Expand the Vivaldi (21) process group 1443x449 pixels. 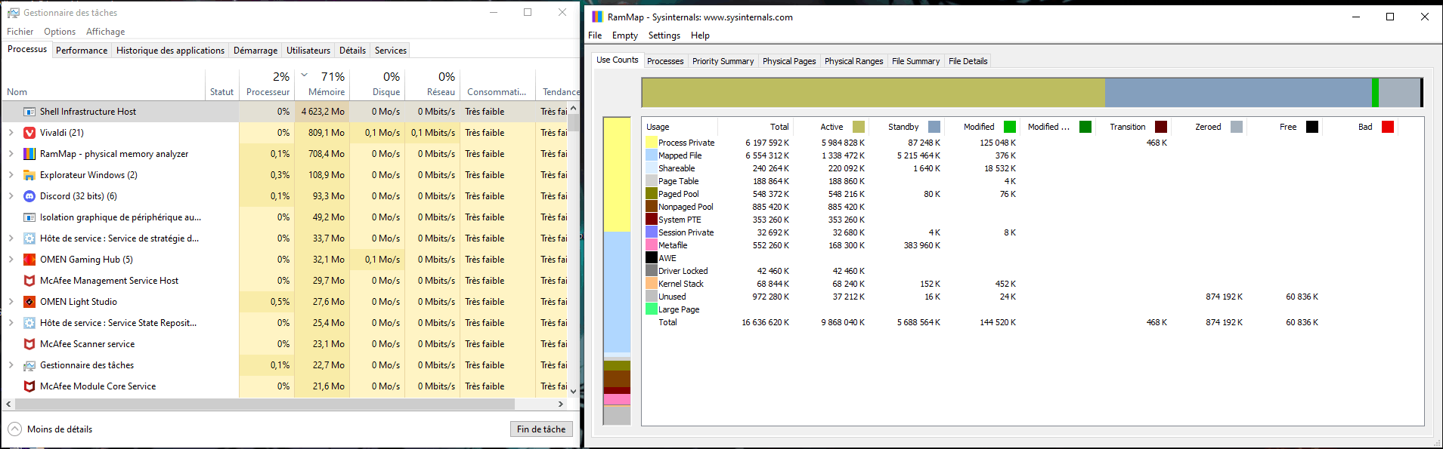(x=11, y=133)
